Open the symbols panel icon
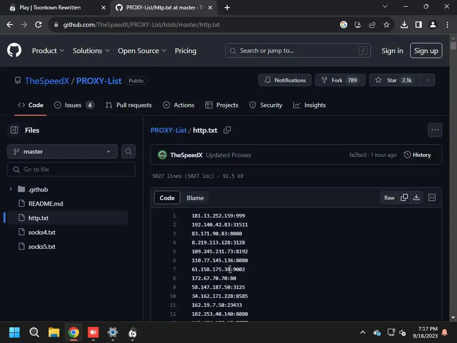457x343 pixels. click(432, 197)
